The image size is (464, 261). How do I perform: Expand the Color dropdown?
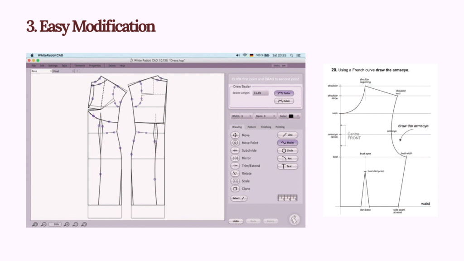point(289,116)
